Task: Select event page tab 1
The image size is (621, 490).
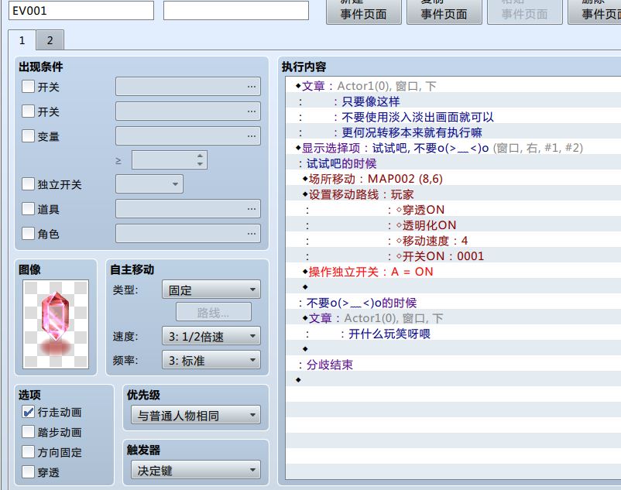Action: [x=22, y=40]
